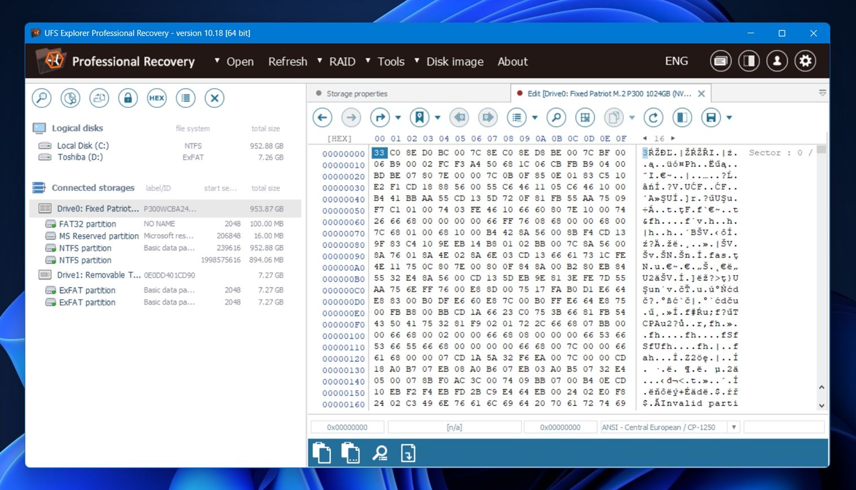Screen dimensions: 856x490
Task: Open the hexadecimal viewer with the HEX icon
Action: pyautogui.click(x=156, y=98)
